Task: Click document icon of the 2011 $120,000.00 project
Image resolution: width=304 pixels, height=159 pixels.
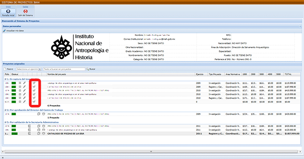Action: (29, 130)
